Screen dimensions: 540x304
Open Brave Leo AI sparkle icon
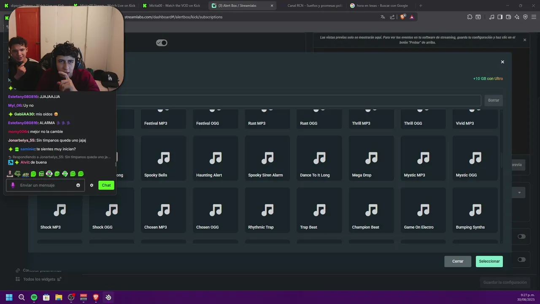click(517, 17)
